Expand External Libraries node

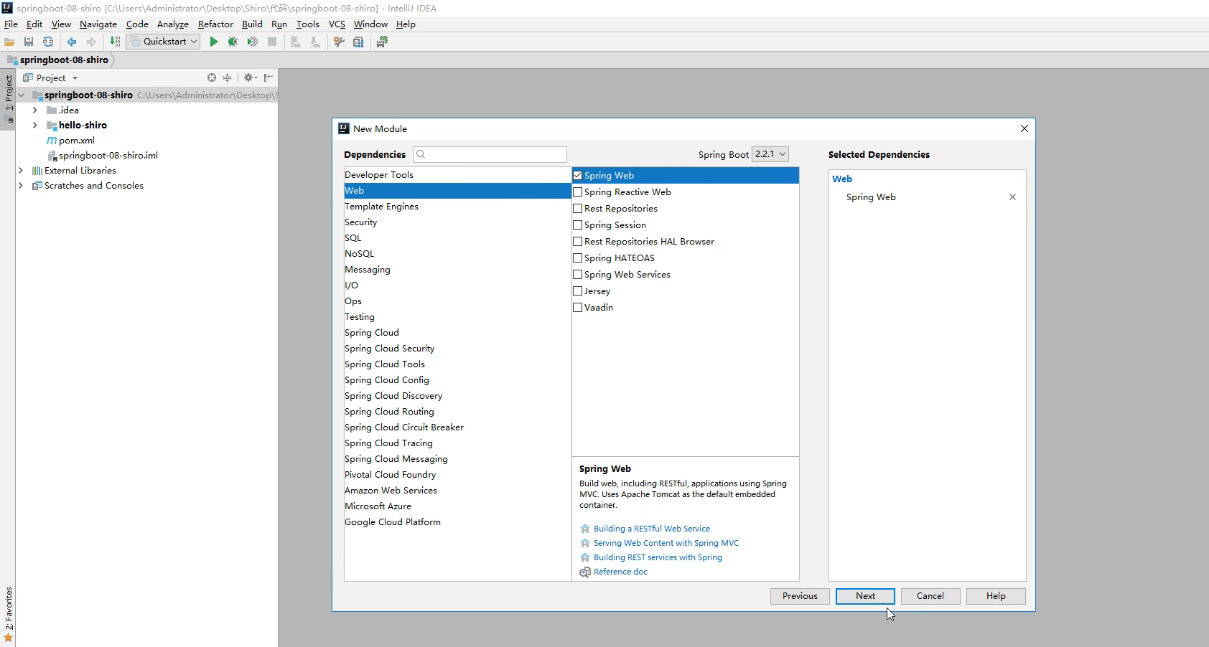(21, 171)
